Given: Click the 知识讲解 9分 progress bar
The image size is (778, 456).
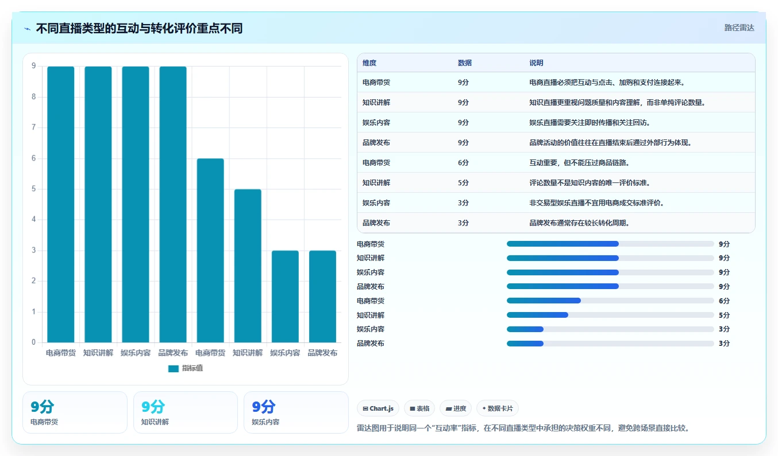Looking at the screenshot, I should 610,258.
